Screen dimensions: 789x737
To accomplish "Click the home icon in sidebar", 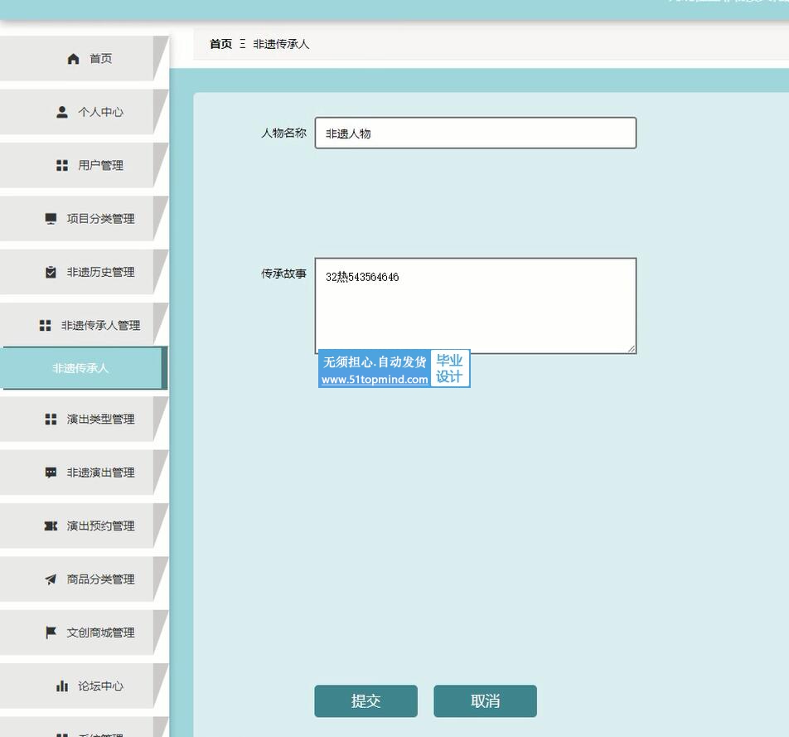I will (73, 59).
